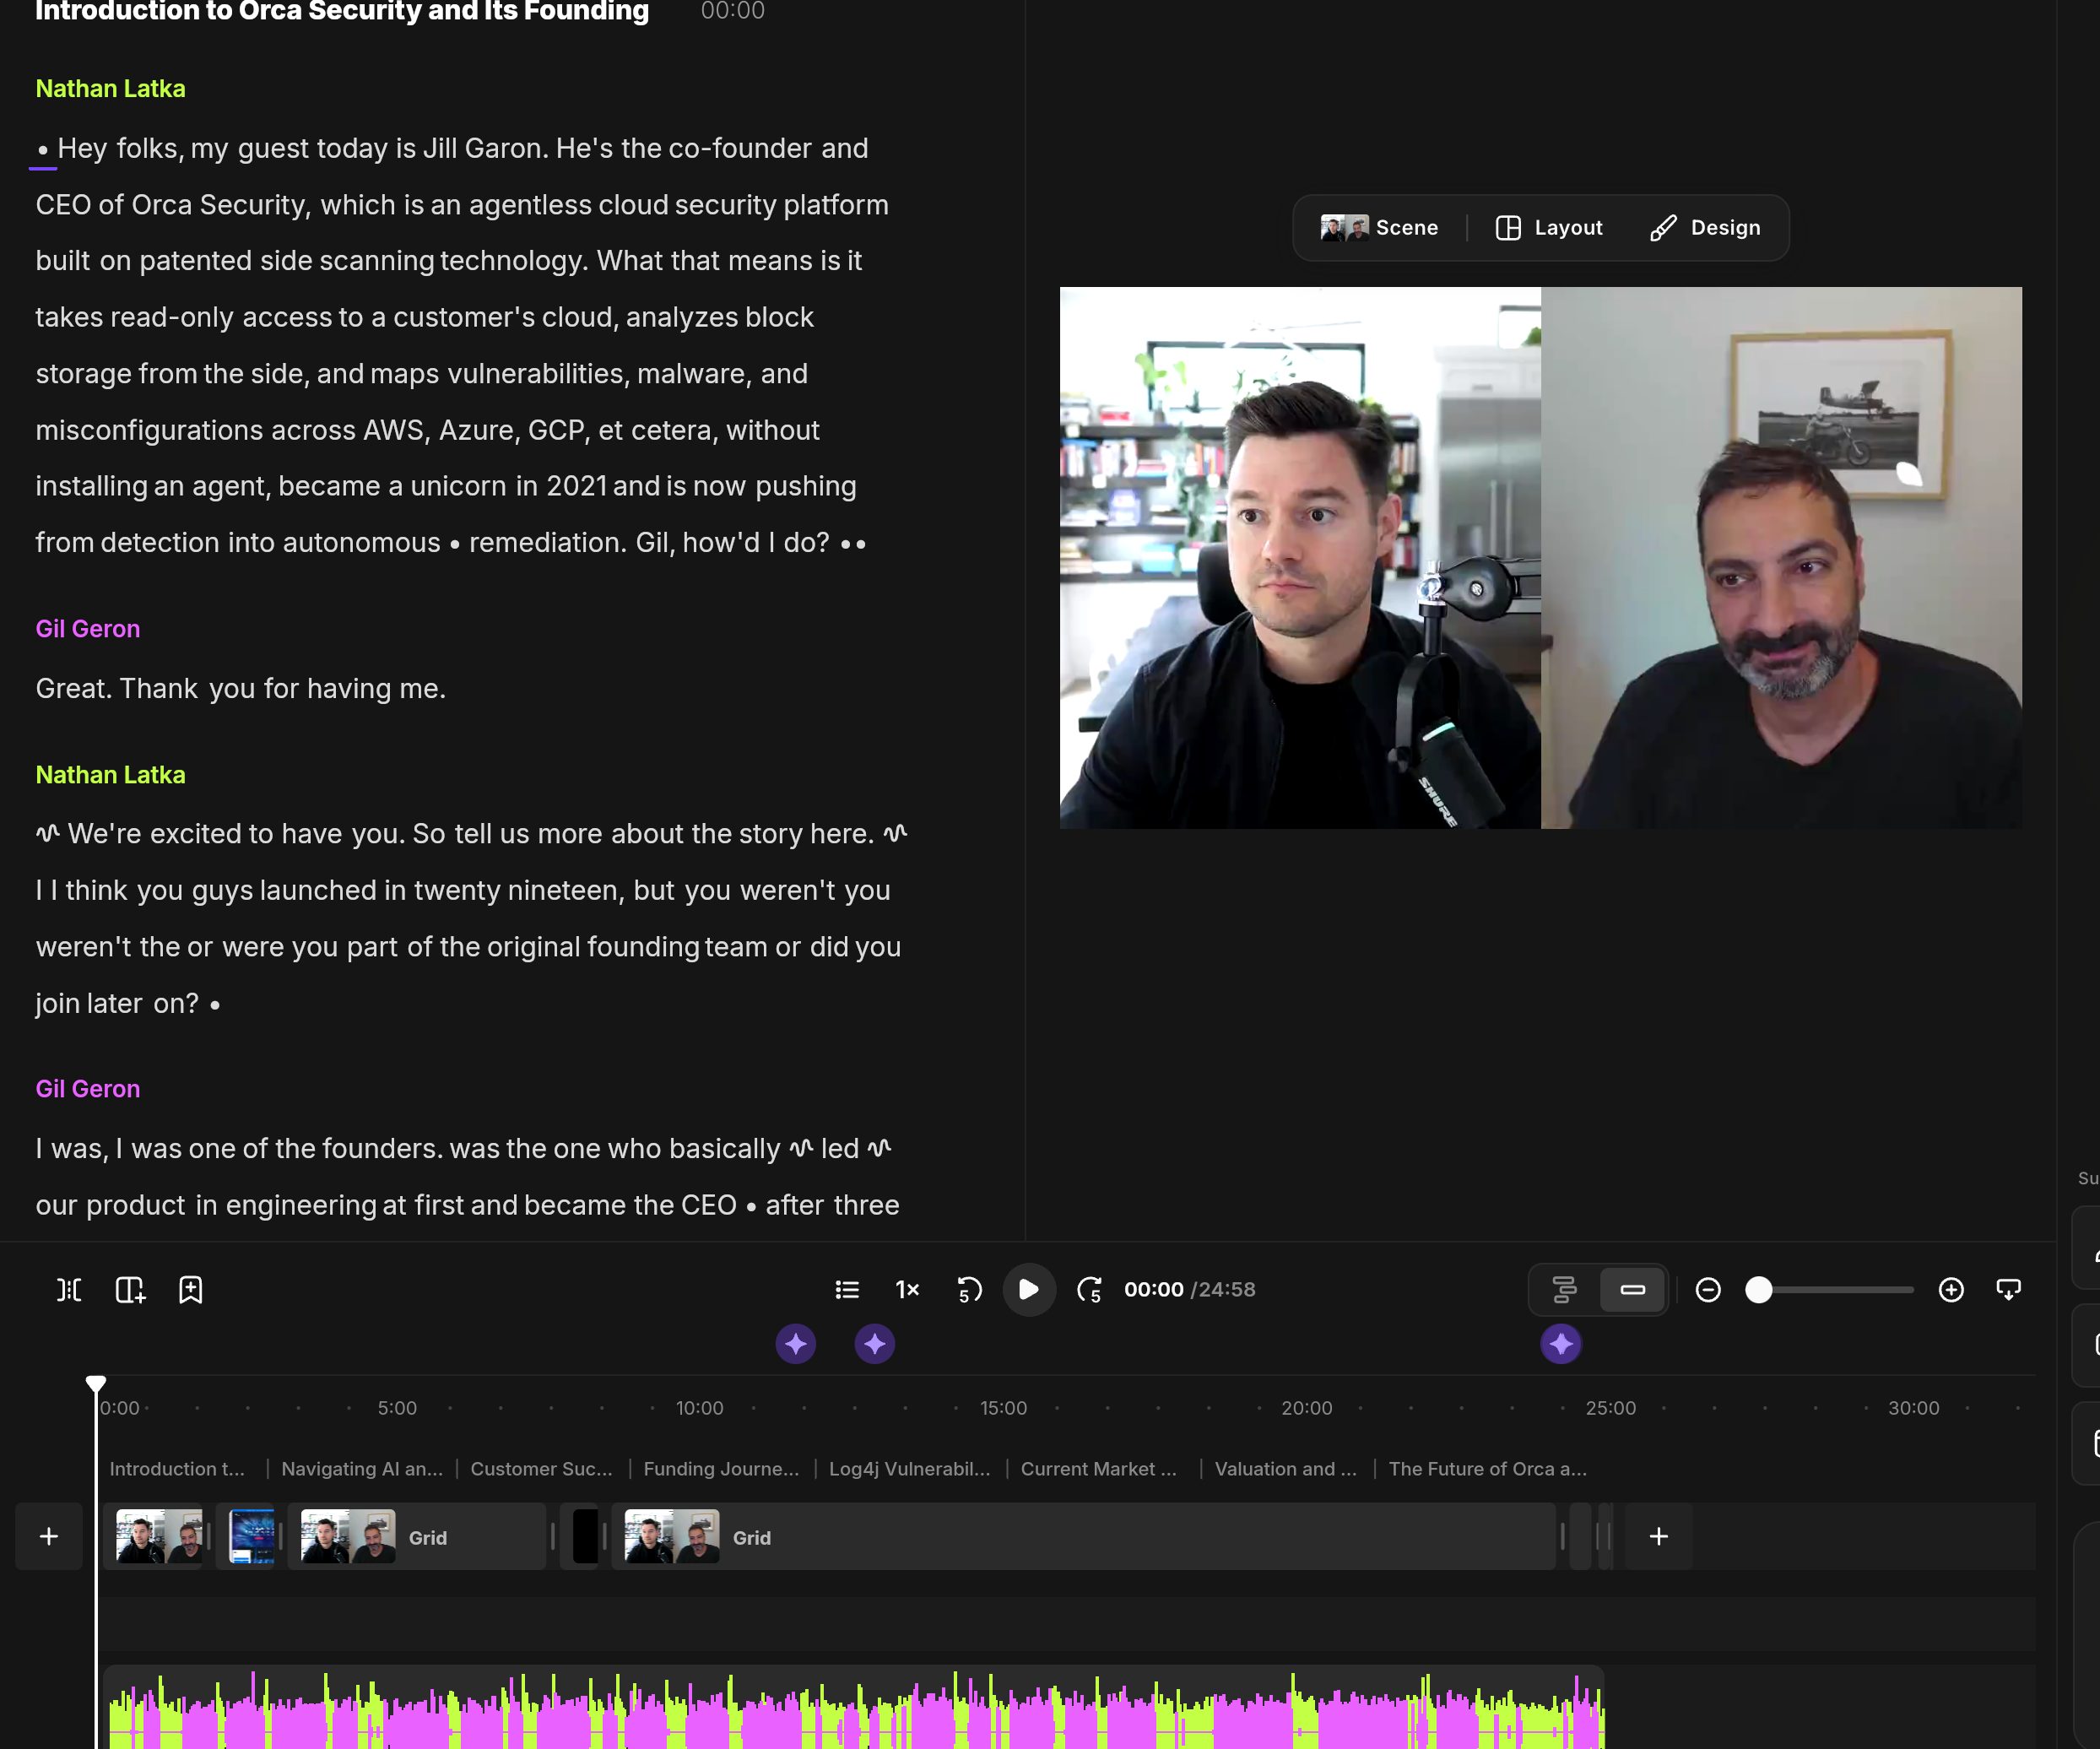Click the squiggle filler icon before 'led'
This screenshot has height=1749, width=2100.
pos(801,1148)
